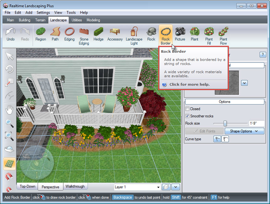The image size is (270, 204).
Task: Select the second Curve type option
Action: pos(225,139)
